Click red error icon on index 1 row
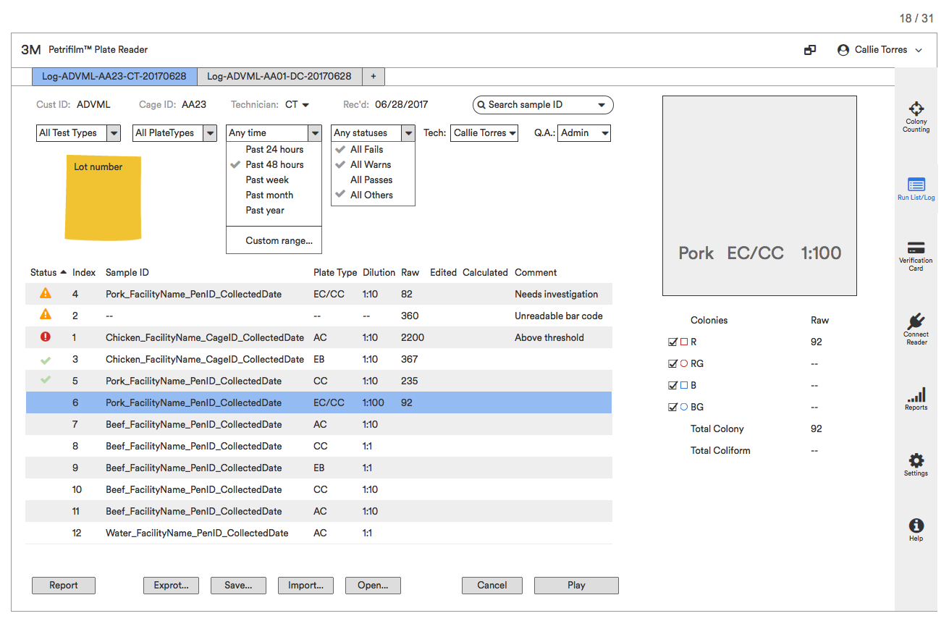Image resolution: width=949 pixels, height=629 pixels. (46, 337)
